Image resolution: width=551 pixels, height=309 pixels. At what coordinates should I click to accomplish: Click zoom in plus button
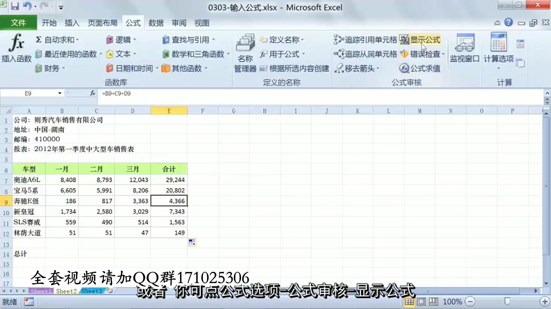[x=544, y=302]
